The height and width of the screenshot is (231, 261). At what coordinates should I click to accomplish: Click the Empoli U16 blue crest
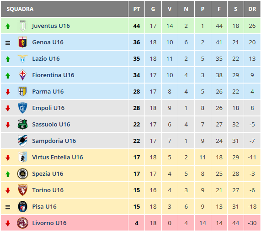point(23,108)
